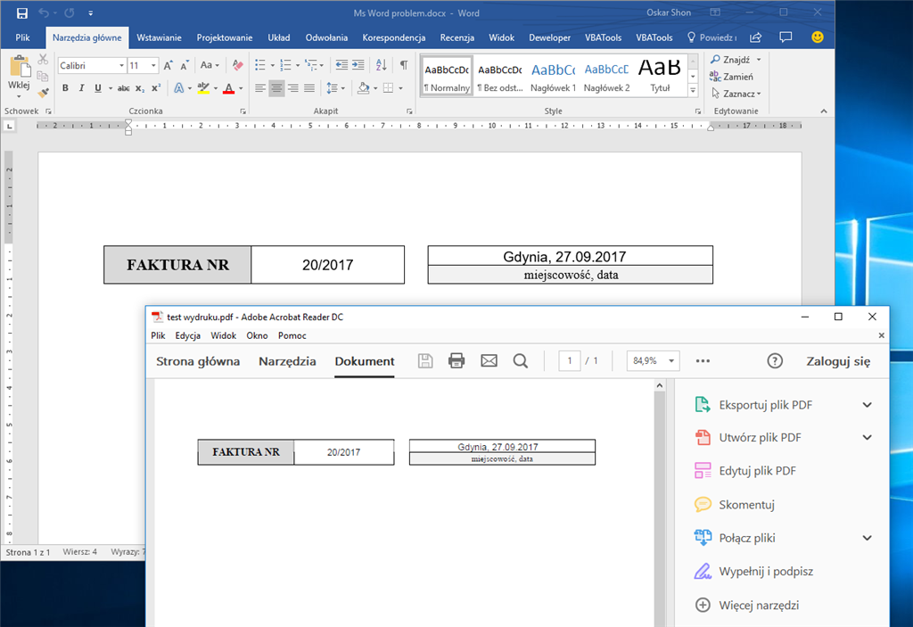Open the zoom 84,9% dropdown in Acrobat
Screen dimensions: 913x627
click(671, 360)
